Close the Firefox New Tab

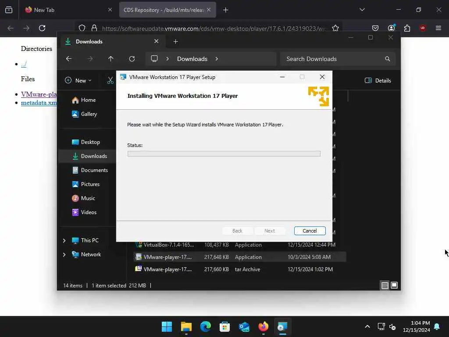pos(110,10)
